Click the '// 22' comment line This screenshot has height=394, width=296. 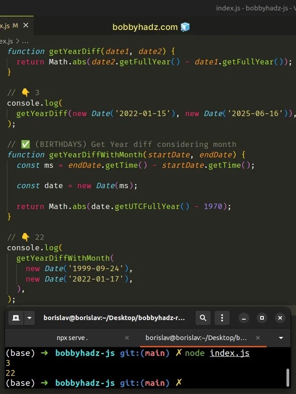pos(26,237)
